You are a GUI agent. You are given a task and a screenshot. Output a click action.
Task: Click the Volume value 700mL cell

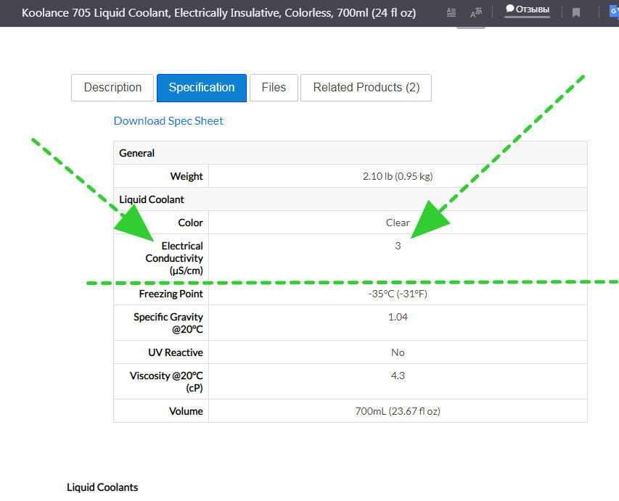click(x=398, y=411)
